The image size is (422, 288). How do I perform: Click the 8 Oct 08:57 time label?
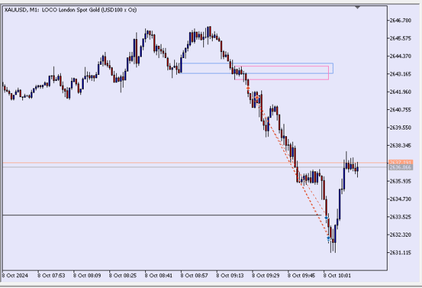[x=194, y=276]
